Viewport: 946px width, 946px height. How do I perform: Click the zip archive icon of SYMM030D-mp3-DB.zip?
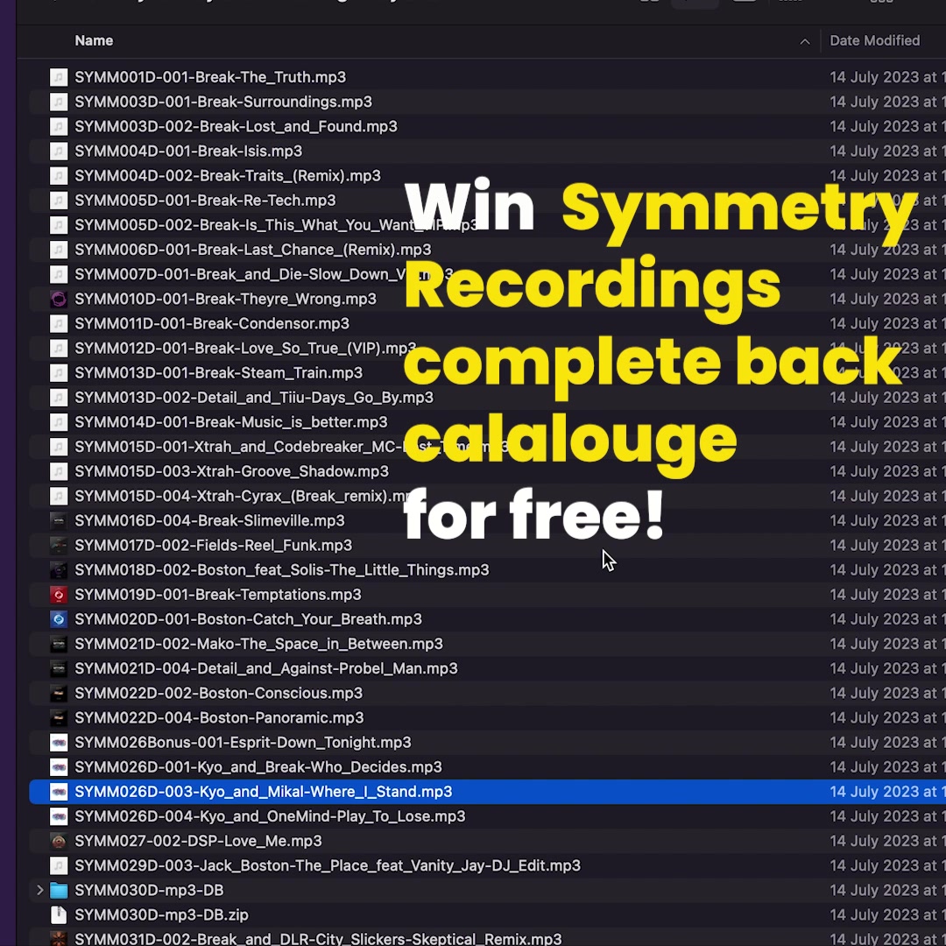click(x=59, y=915)
